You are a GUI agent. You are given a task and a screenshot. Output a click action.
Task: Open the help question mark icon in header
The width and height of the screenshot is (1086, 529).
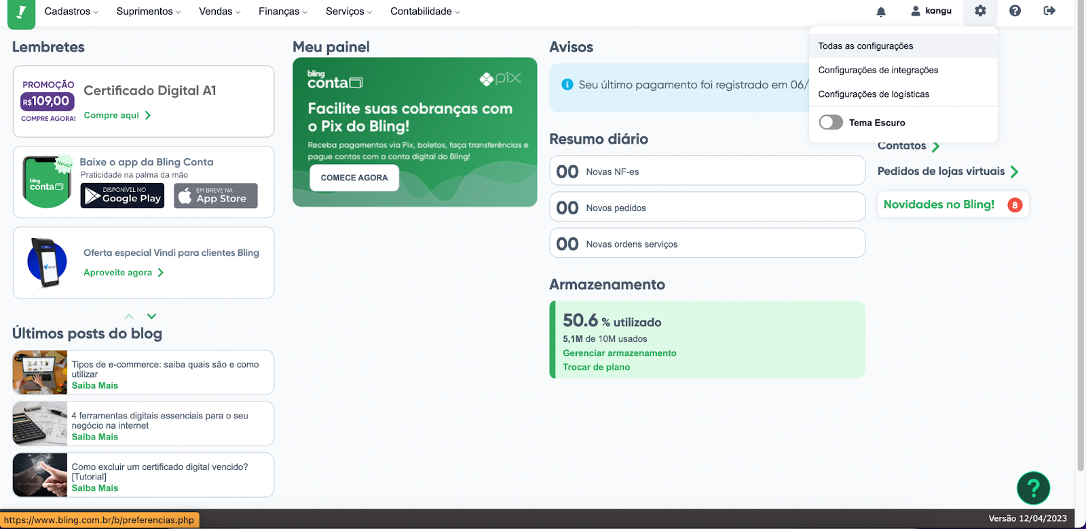[1015, 11]
